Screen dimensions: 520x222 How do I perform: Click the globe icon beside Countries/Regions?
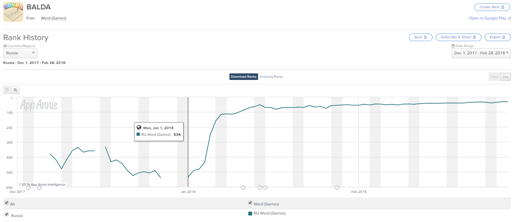5,46
